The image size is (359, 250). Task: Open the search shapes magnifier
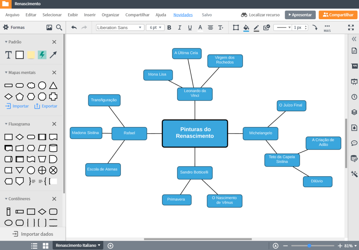[59, 27]
